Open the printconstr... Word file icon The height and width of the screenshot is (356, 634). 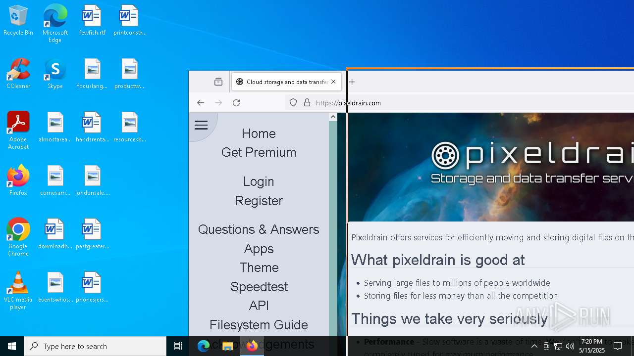click(x=129, y=21)
